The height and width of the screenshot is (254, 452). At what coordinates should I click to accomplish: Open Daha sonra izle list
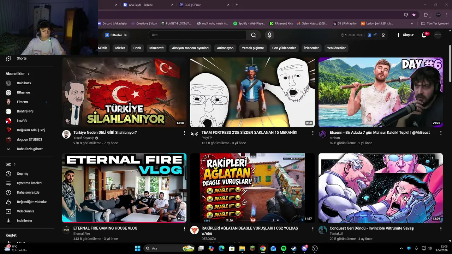(28, 192)
